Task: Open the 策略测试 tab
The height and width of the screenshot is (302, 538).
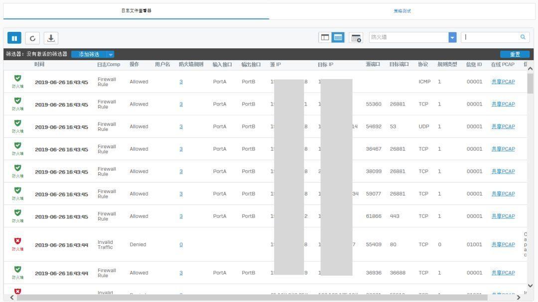Action: point(402,11)
